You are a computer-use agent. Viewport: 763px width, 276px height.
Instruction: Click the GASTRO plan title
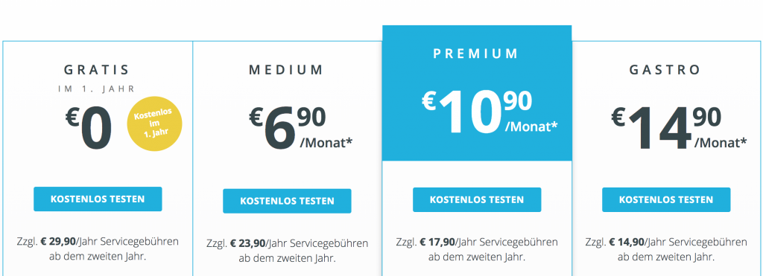665,69
